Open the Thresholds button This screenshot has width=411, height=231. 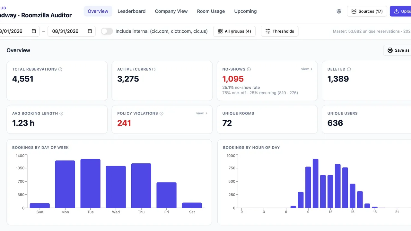click(x=280, y=31)
